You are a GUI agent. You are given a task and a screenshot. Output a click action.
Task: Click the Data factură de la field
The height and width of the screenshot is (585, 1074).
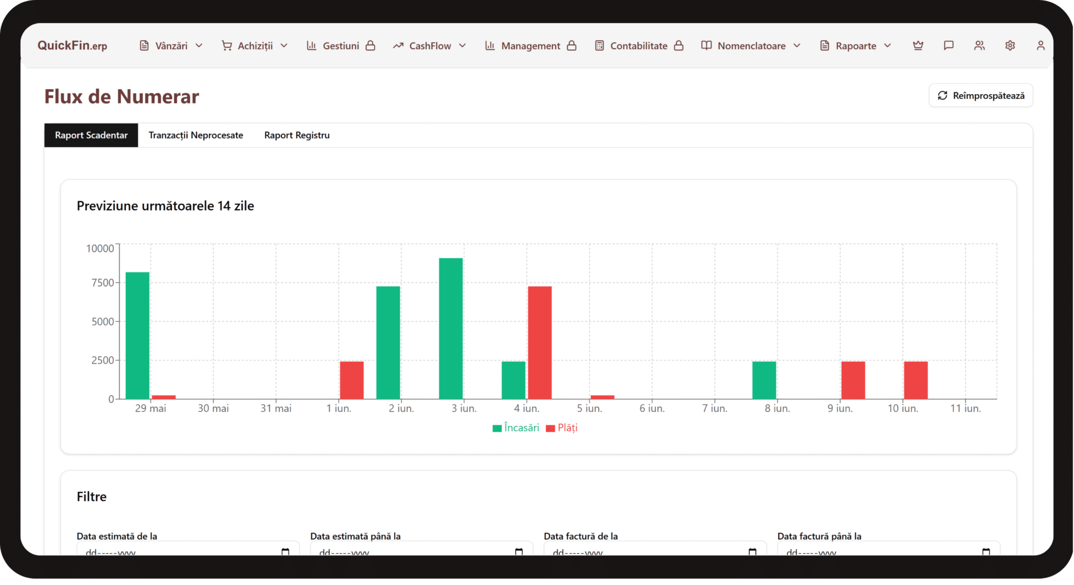click(655, 549)
